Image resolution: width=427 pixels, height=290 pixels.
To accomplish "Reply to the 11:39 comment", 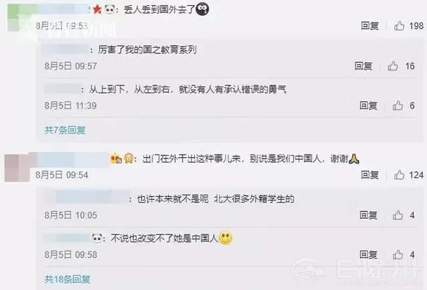I will 368,105.
